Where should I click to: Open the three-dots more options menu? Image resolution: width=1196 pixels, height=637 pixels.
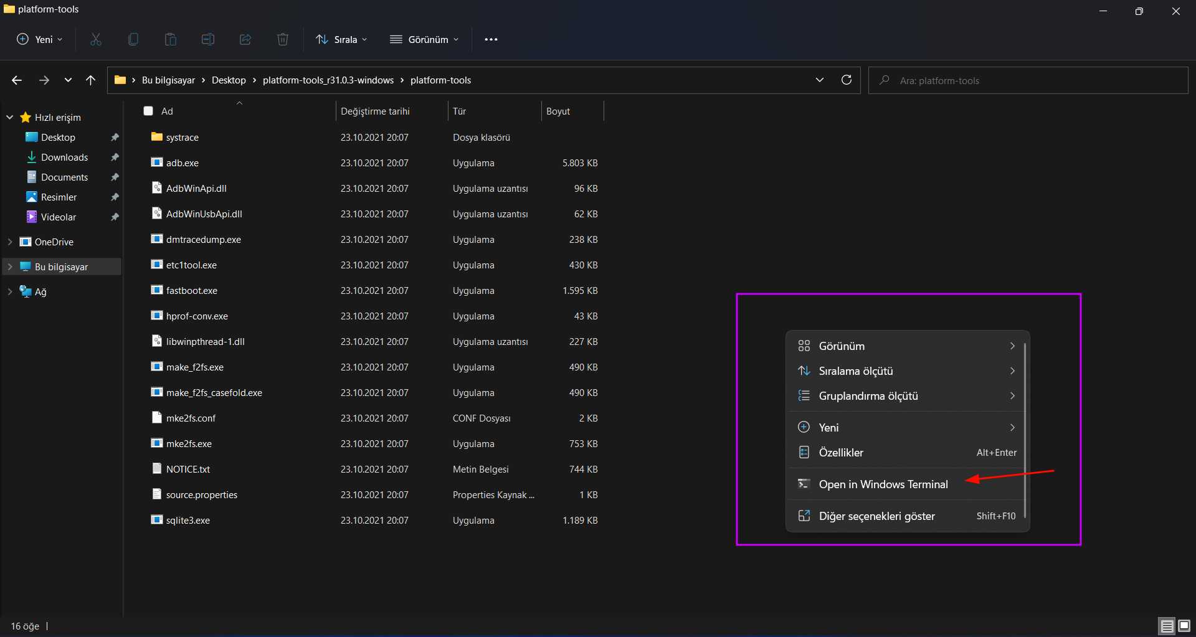(x=491, y=39)
